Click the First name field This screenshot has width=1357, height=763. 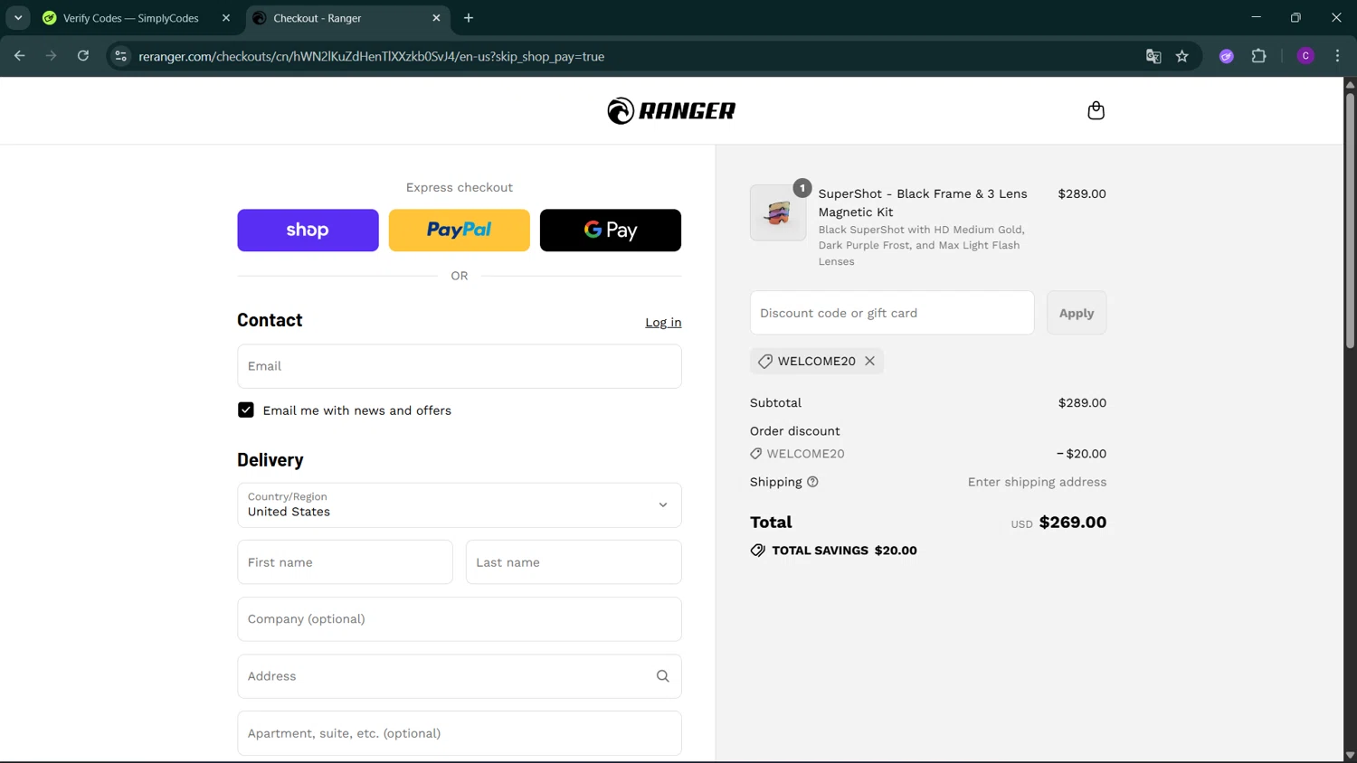[345, 562]
